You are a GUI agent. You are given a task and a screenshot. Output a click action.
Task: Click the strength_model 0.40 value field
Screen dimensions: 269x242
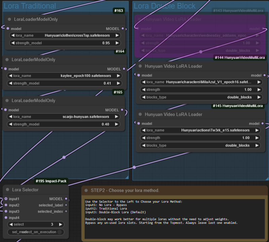click(64, 124)
